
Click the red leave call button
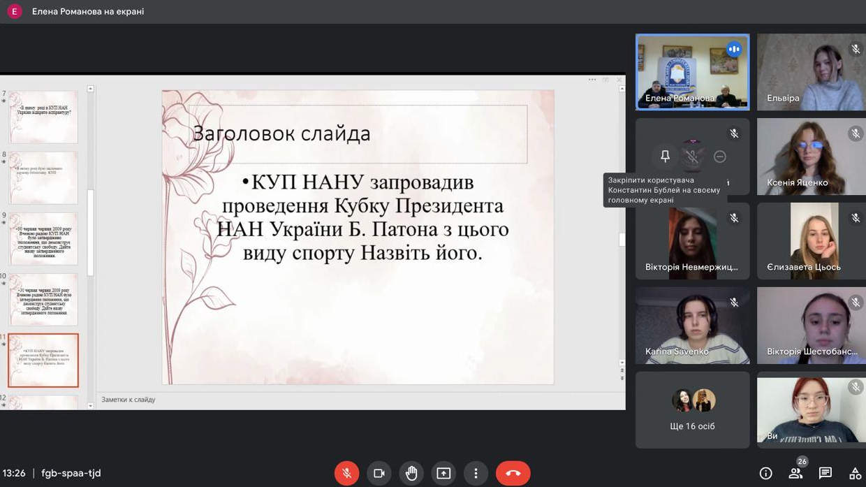pyautogui.click(x=513, y=473)
